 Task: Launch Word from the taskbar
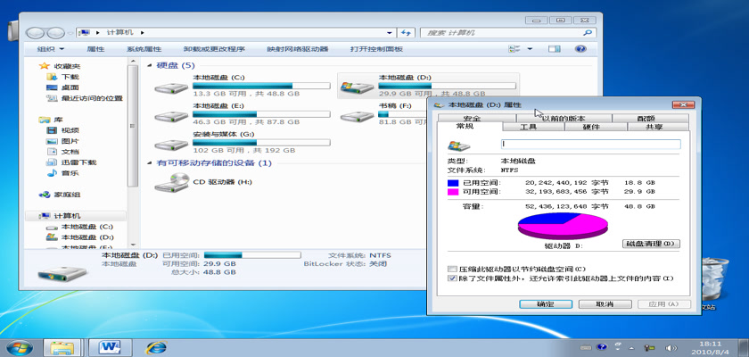(111, 345)
